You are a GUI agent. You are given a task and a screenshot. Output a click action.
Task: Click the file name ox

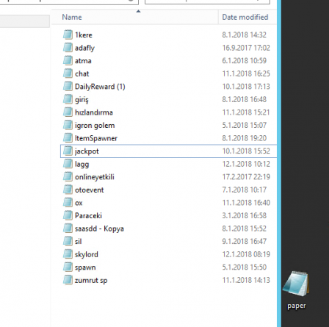point(79,203)
